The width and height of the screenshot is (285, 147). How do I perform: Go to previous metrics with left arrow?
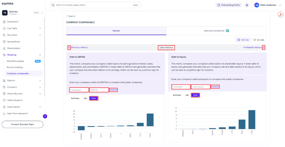click(69, 48)
